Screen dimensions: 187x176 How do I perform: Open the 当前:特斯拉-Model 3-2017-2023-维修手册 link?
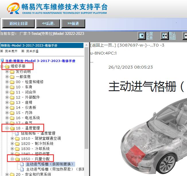pyautogui.click(x=40, y=61)
